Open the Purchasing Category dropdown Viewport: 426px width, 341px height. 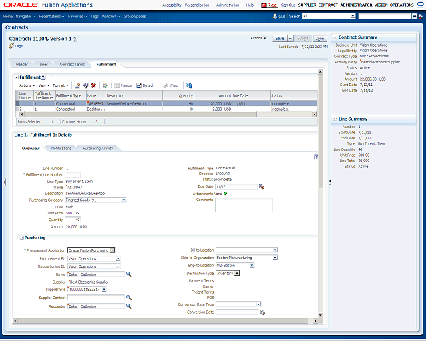tap(124, 200)
